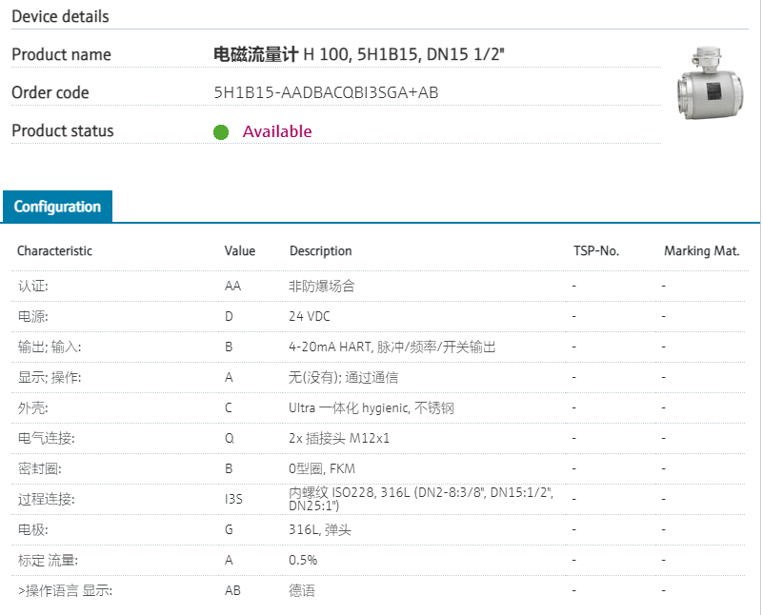Click the 24 VDC power description

(310, 316)
